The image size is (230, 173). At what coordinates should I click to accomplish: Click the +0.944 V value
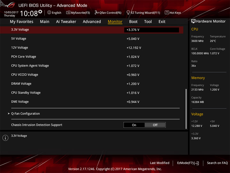(x=133, y=102)
